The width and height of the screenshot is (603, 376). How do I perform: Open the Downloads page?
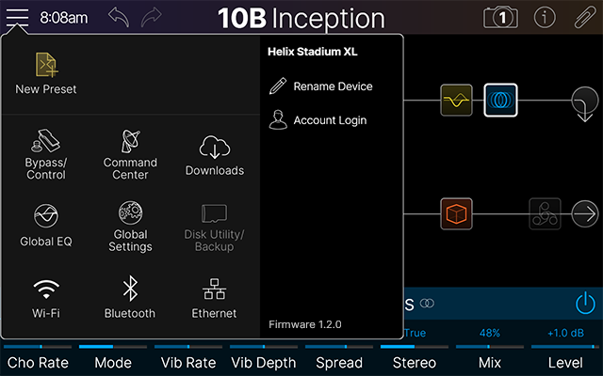[x=214, y=155]
